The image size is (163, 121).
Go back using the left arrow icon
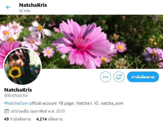(8, 7)
